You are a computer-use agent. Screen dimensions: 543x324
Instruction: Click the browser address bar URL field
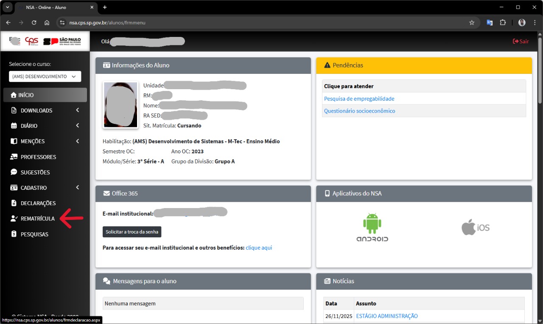point(255,23)
